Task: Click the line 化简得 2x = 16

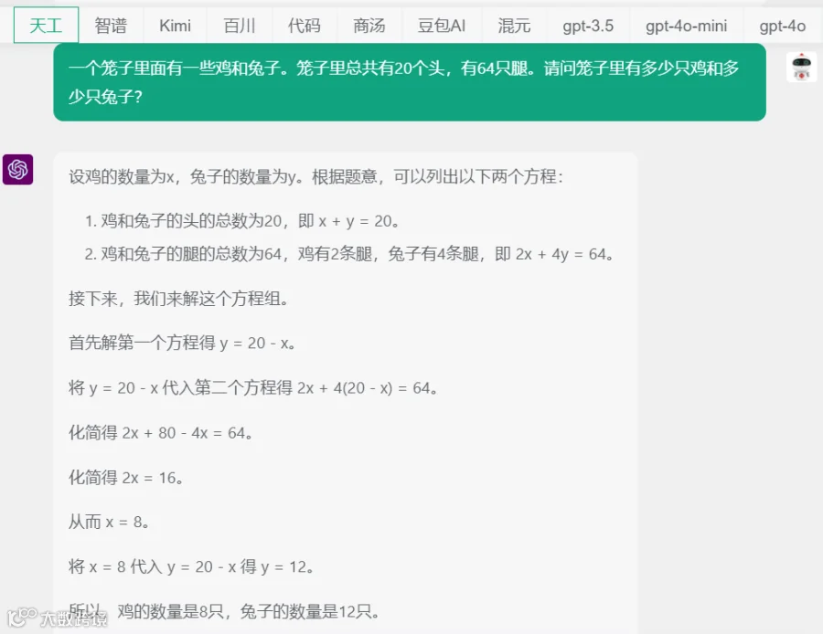Action: coord(126,477)
